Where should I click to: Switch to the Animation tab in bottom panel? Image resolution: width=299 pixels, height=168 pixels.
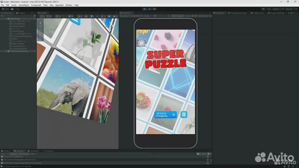(33, 151)
